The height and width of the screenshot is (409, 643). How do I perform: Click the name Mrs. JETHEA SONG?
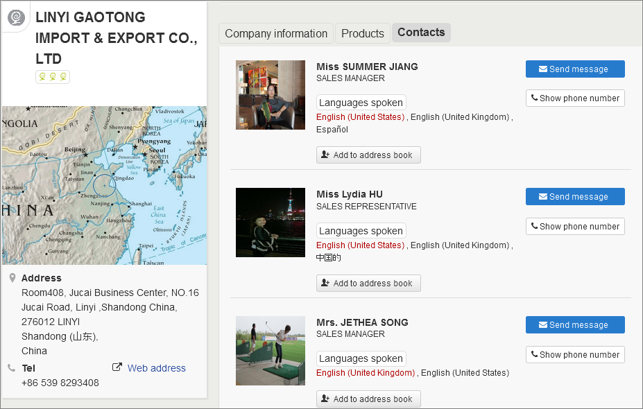(x=362, y=322)
